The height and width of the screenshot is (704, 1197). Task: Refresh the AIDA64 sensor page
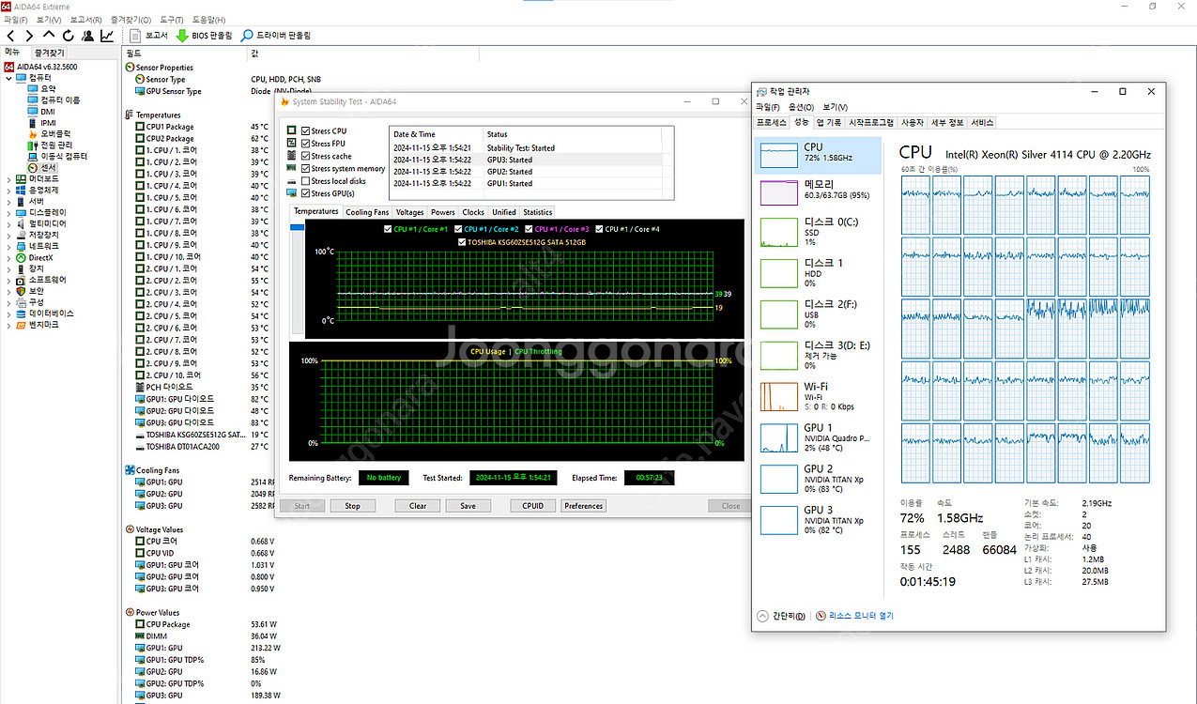click(68, 36)
